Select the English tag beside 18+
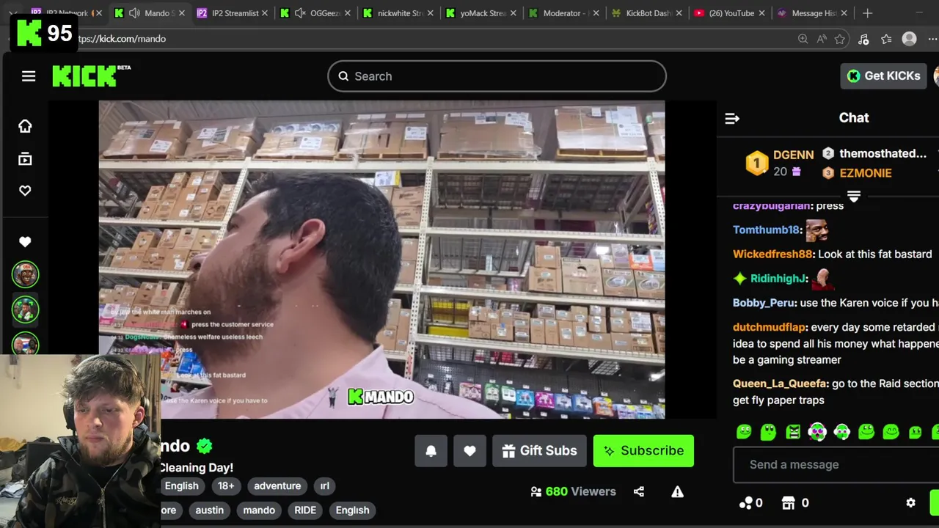 pos(181,485)
